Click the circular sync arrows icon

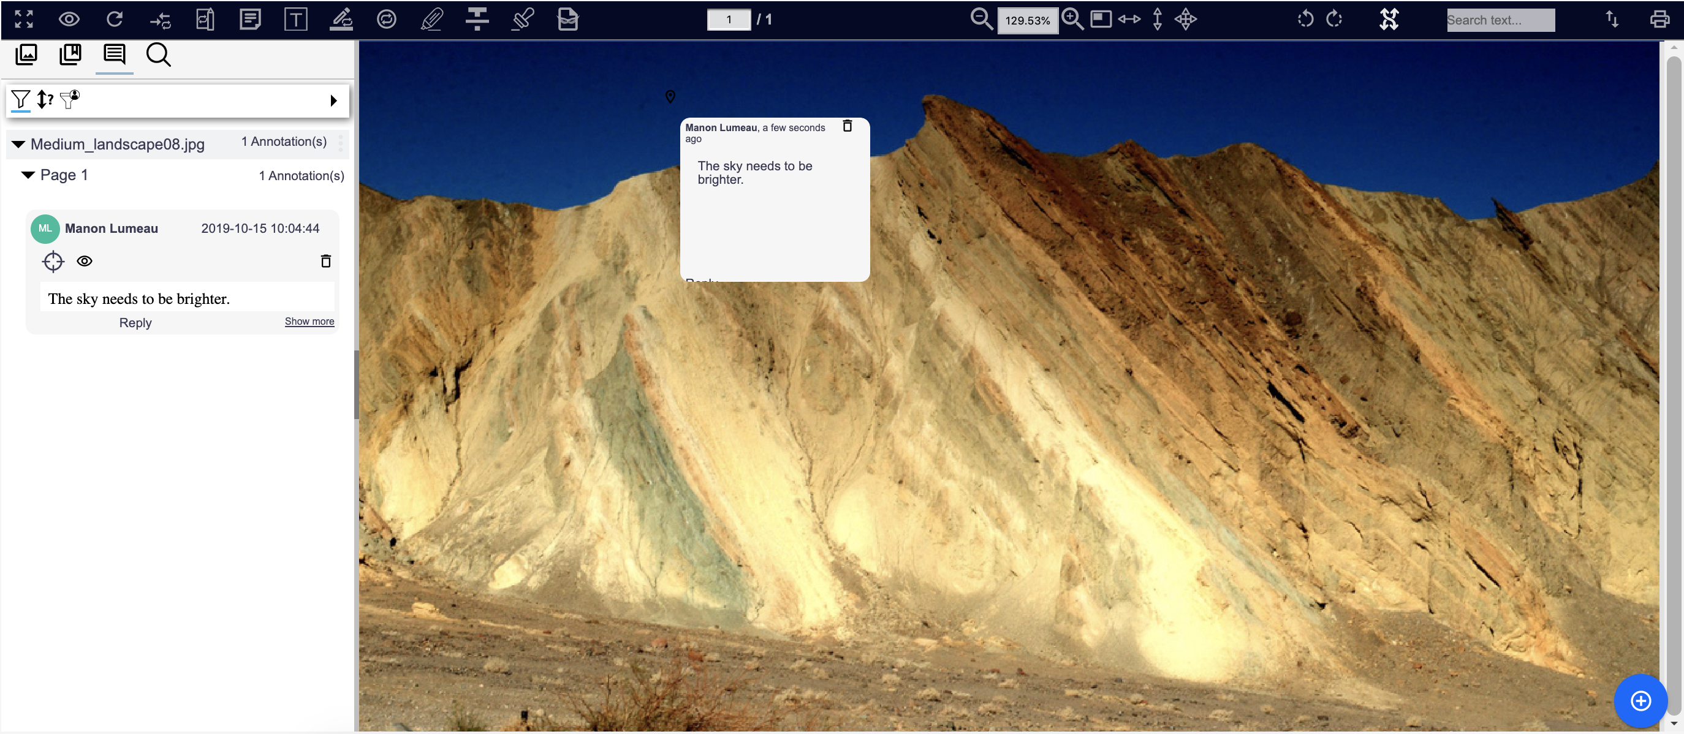386,20
